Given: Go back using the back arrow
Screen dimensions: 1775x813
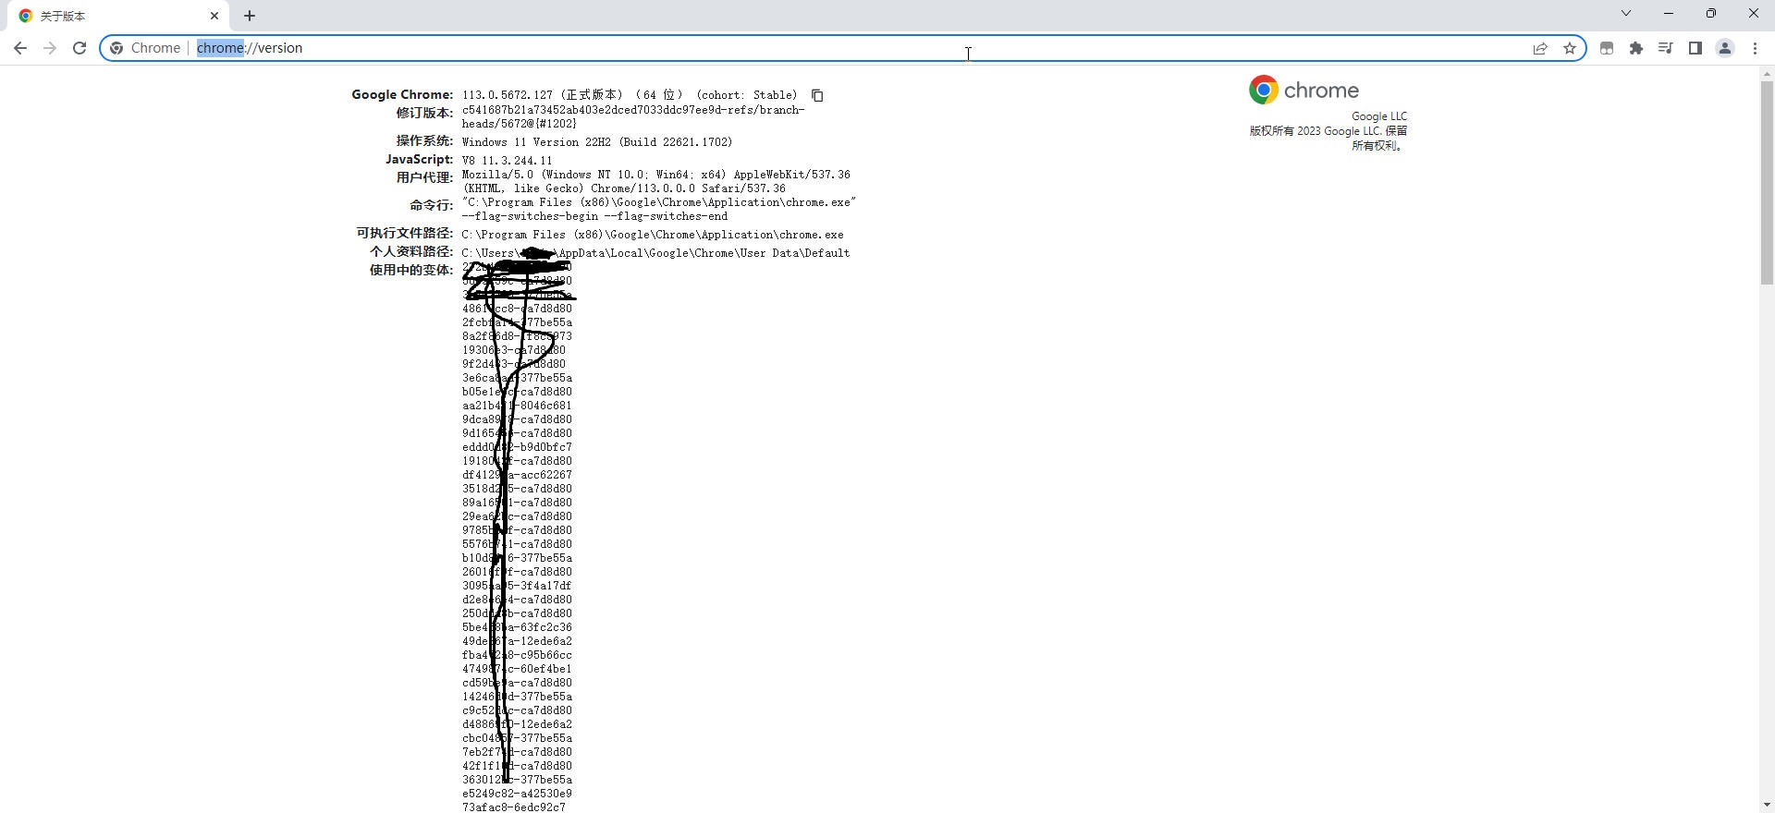Looking at the screenshot, I should coord(20,48).
